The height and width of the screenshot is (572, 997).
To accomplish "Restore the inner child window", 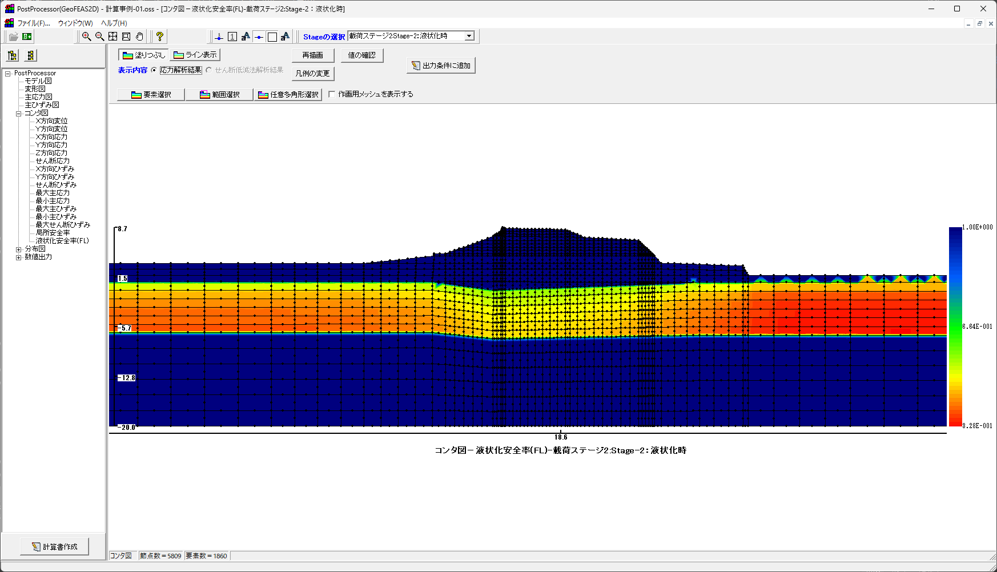I will point(980,23).
